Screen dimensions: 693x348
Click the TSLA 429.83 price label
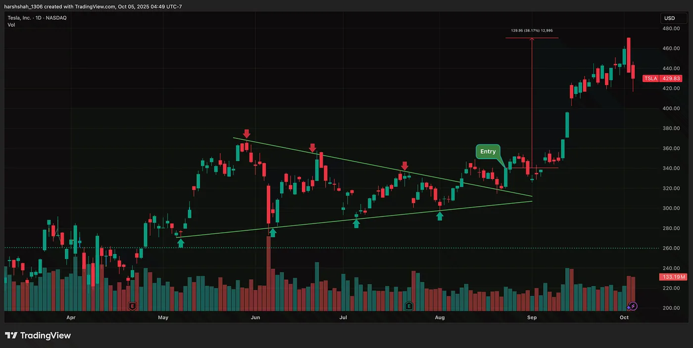[662, 79]
